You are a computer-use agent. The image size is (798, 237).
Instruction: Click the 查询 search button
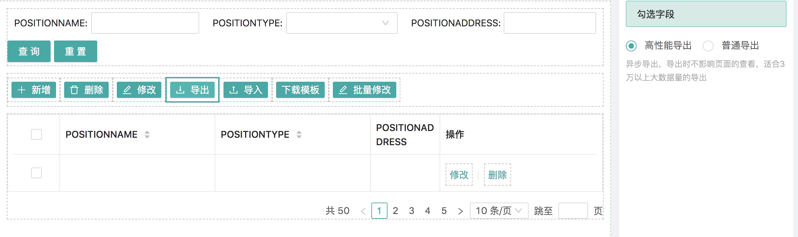pyautogui.click(x=29, y=51)
